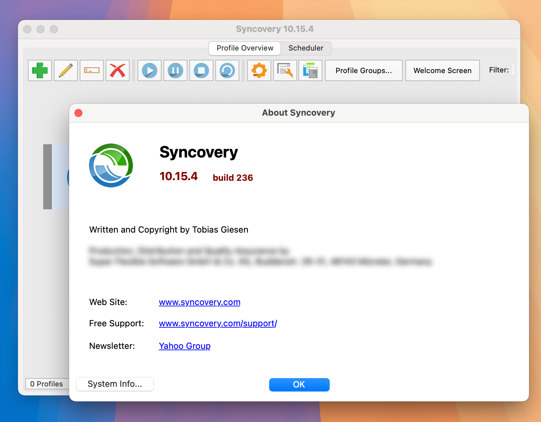The image size is (541, 422).
Task: Switch to the Profile Overview tab
Action: (245, 48)
